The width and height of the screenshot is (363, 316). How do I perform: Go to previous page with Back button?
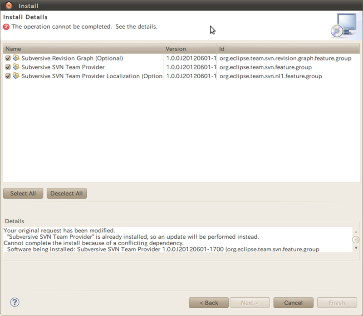point(209,303)
